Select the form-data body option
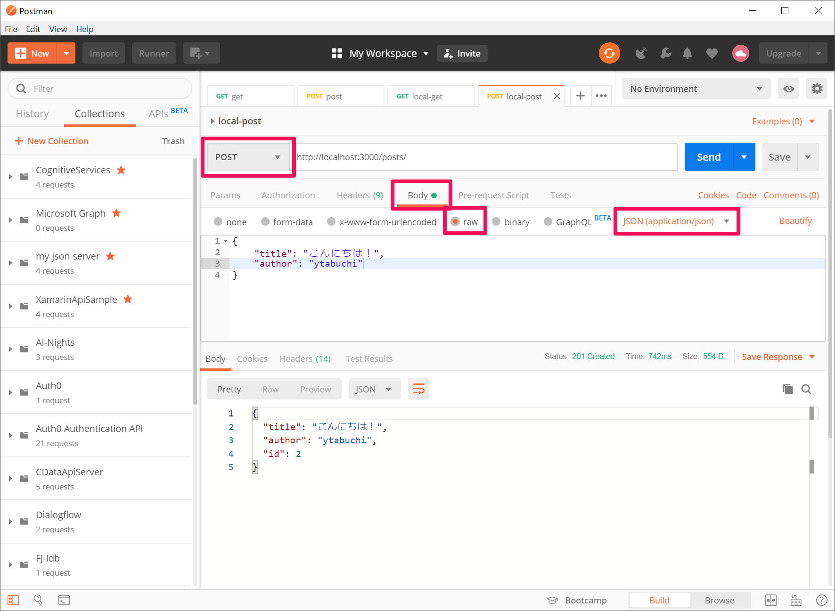This screenshot has height=611, width=835. pyautogui.click(x=265, y=221)
